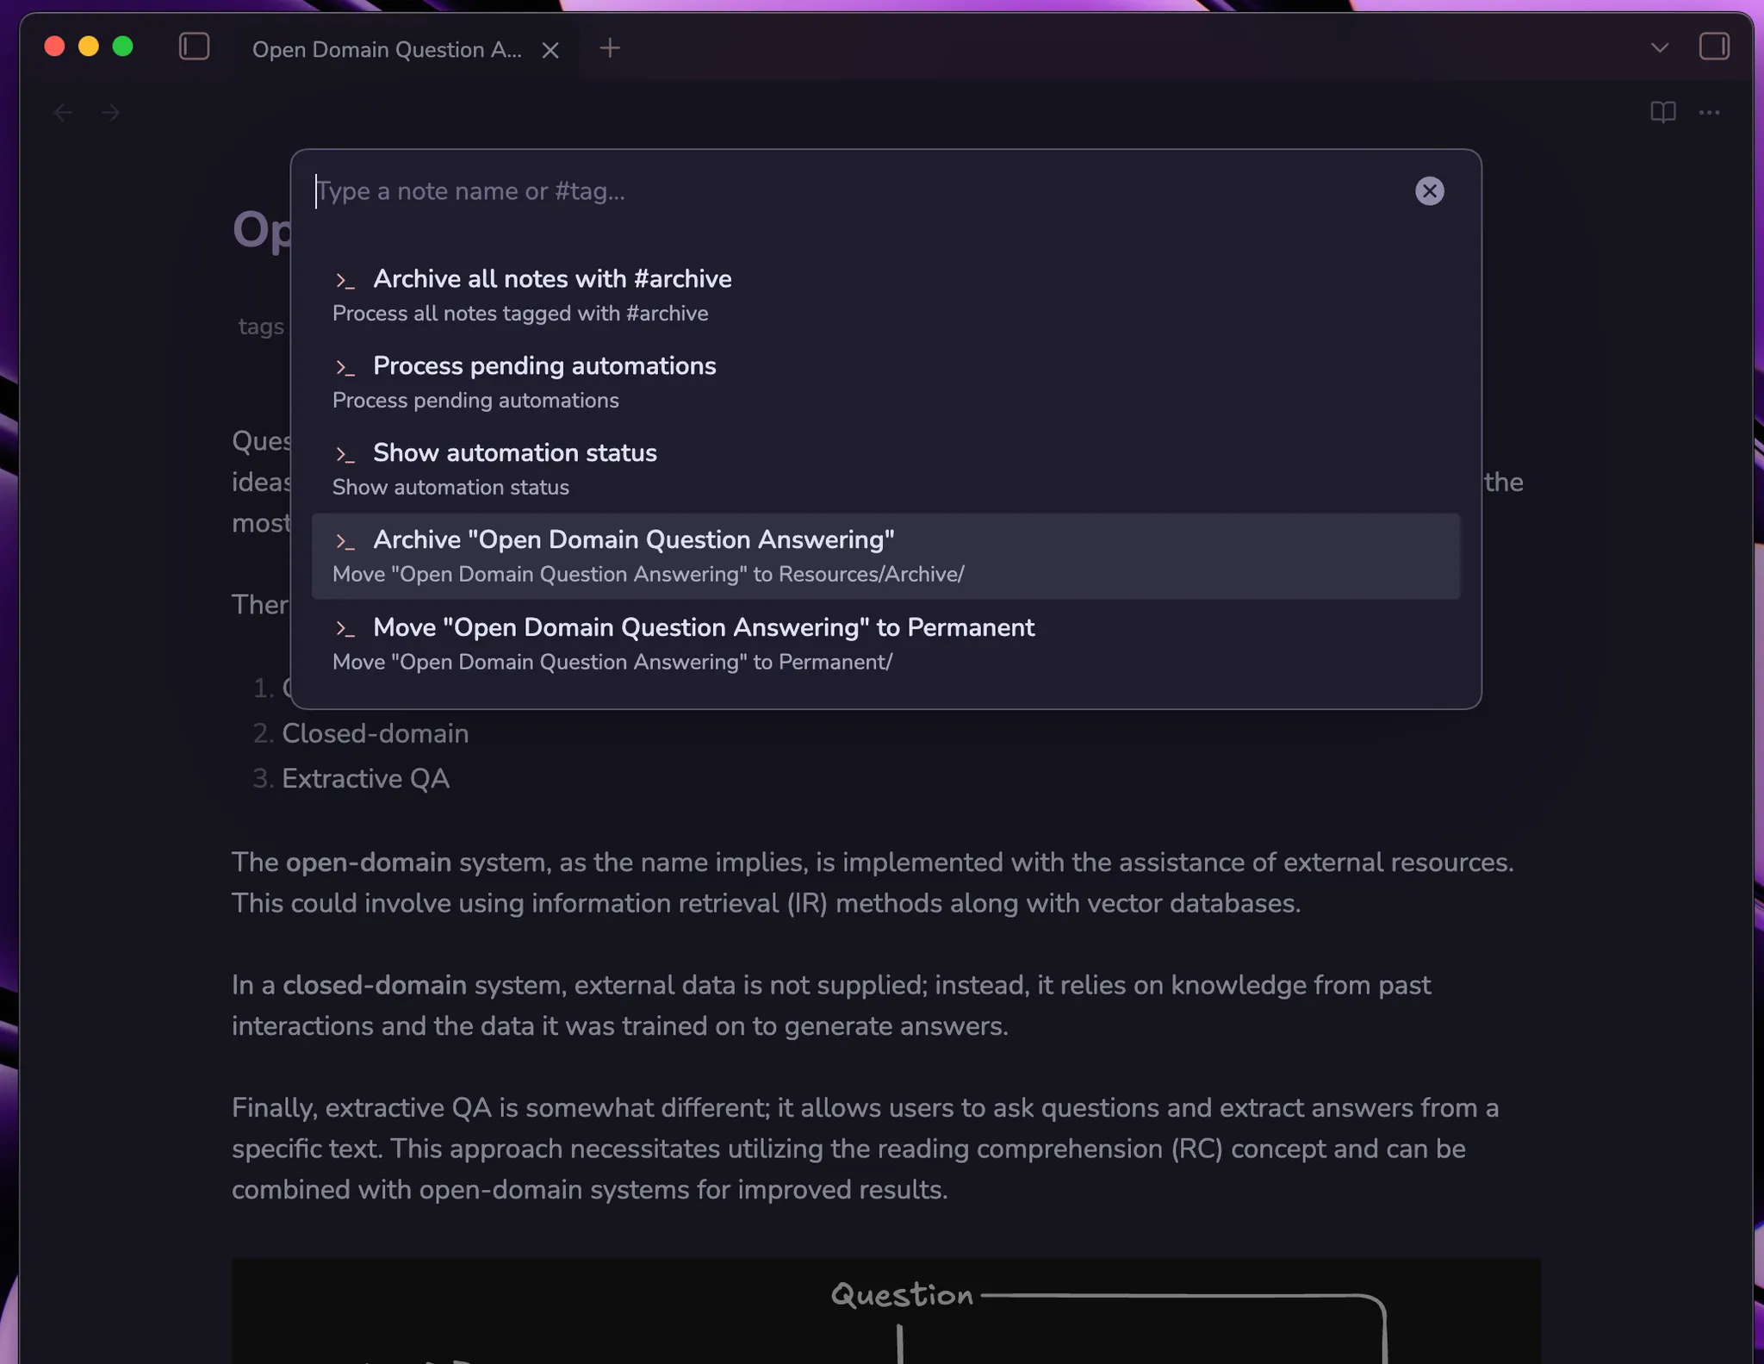Toggle the left sidebar icon
The height and width of the screenshot is (1364, 1764).
coord(194,47)
